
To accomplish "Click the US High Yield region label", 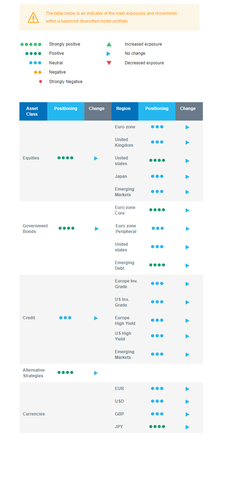I will (x=123, y=336).
